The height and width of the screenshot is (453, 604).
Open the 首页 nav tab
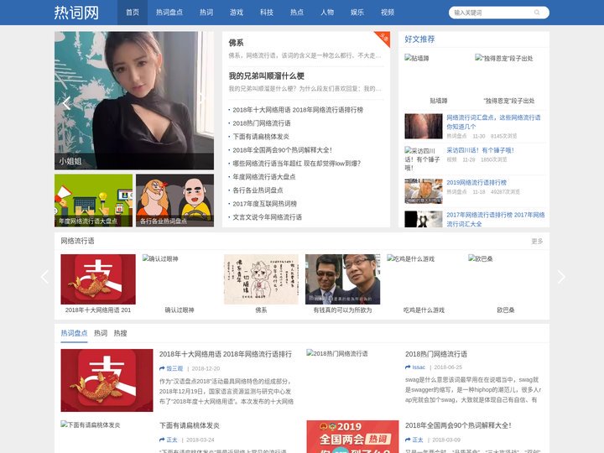click(133, 13)
